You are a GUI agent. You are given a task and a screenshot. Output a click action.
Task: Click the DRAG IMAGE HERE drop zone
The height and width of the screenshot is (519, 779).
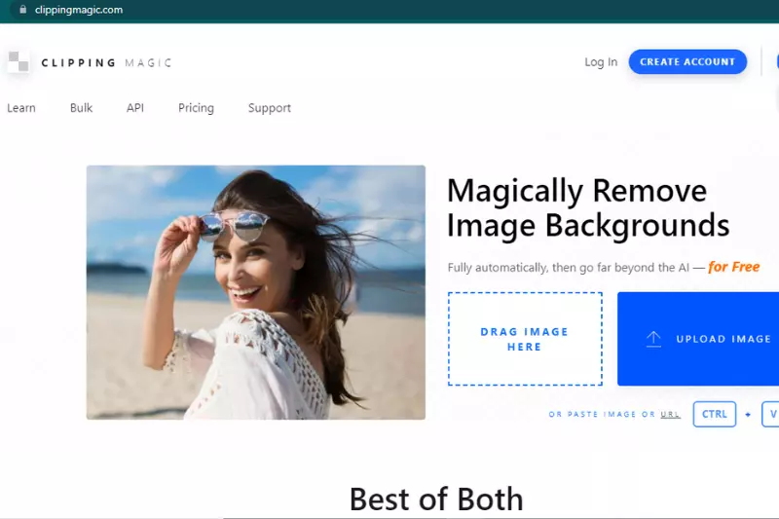click(525, 339)
